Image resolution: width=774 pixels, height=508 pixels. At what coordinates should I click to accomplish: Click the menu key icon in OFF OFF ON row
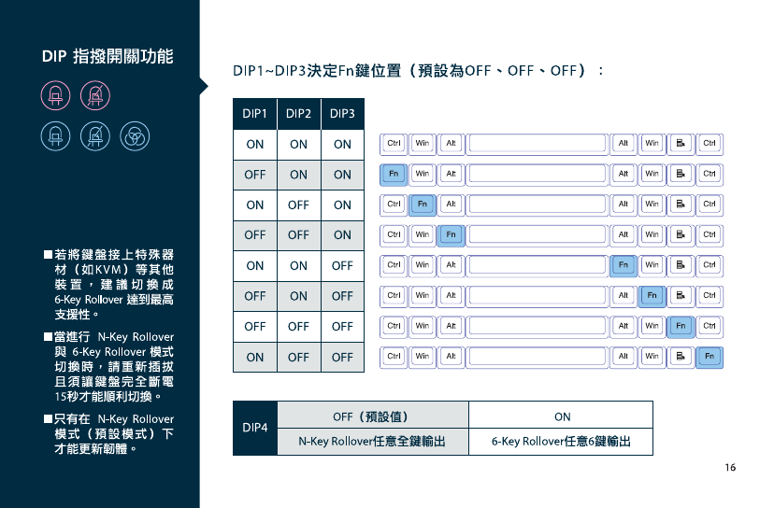(x=681, y=235)
